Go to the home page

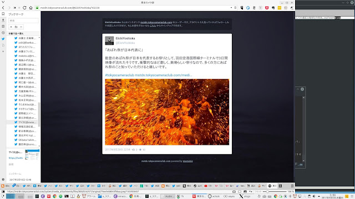(31, 8)
